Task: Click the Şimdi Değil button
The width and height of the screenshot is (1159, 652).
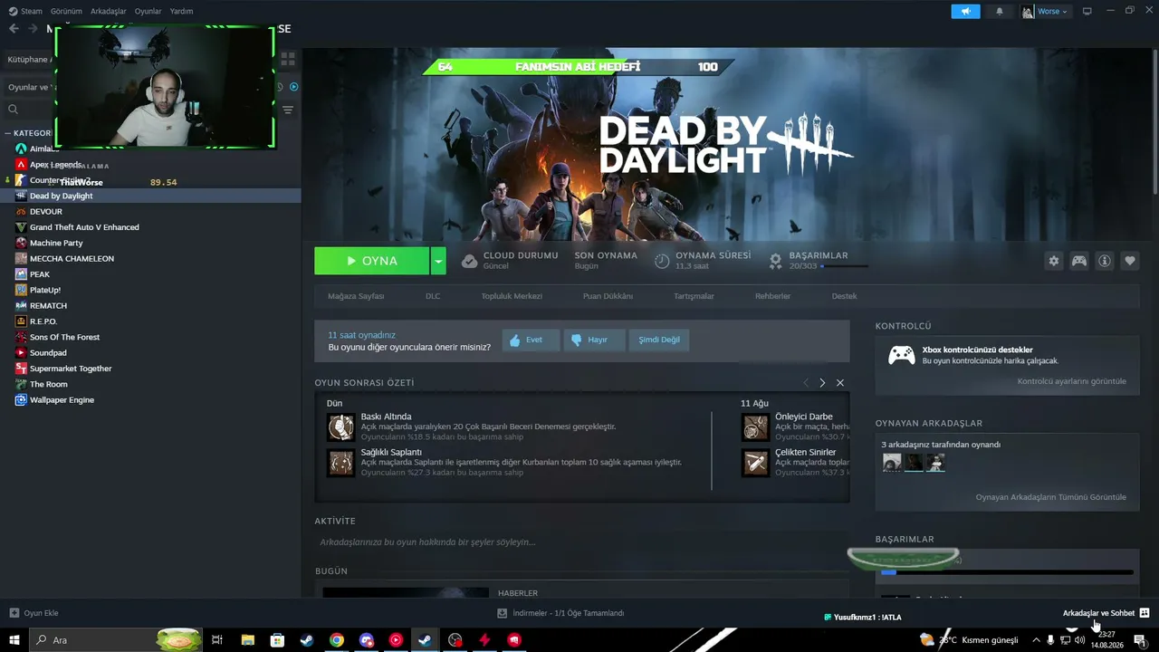Action: pos(658,340)
